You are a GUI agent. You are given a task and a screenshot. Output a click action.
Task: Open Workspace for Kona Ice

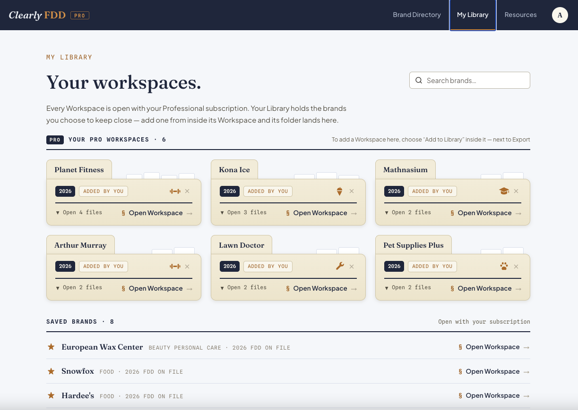321,213
